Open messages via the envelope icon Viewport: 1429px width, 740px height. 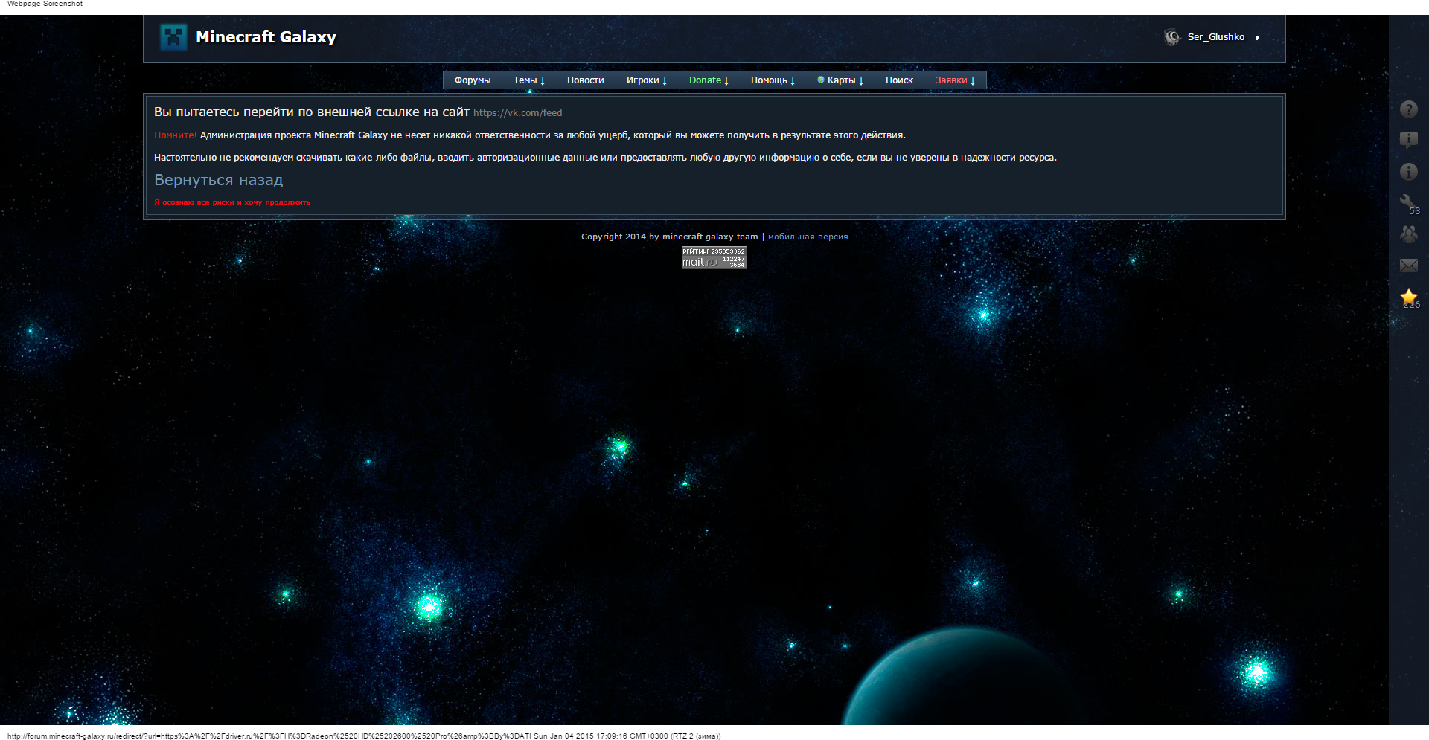coord(1408,266)
